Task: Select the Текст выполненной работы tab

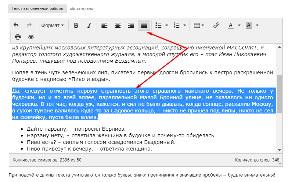Action: point(37,9)
